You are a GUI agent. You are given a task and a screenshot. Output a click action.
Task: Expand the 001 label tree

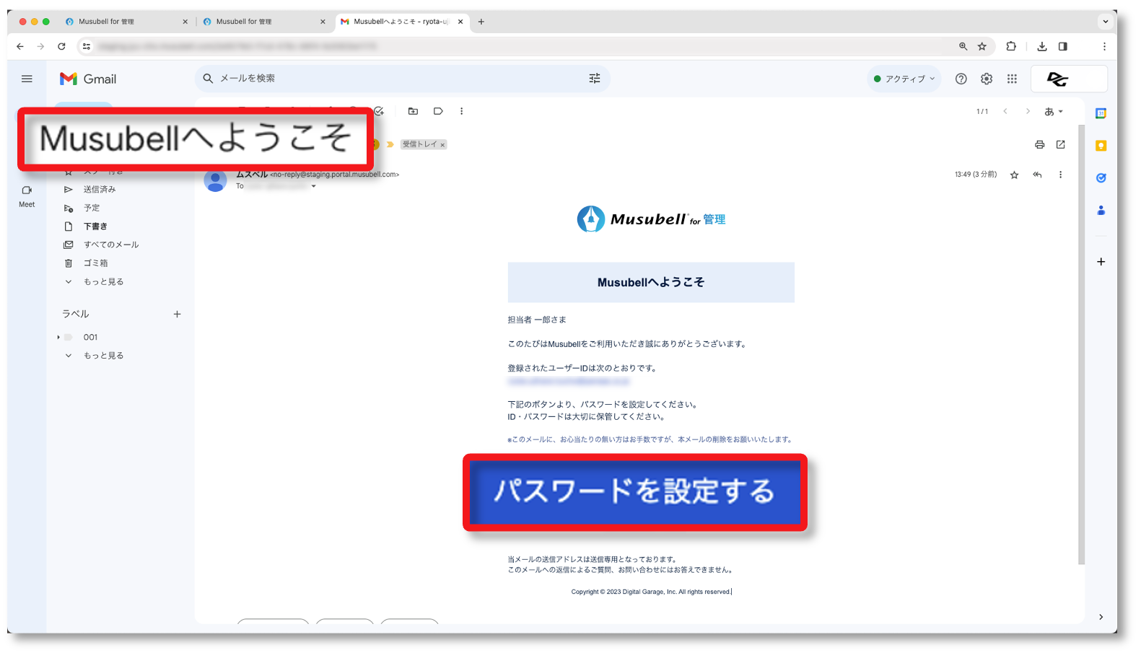58,337
